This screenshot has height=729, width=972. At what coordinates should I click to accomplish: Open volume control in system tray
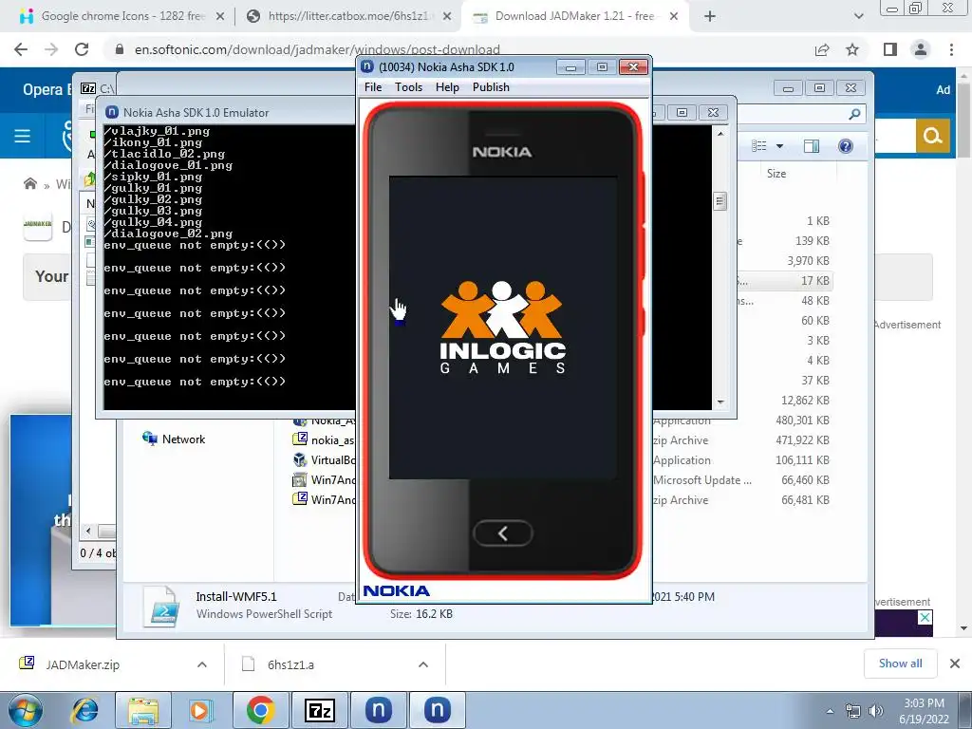coord(876,711)
